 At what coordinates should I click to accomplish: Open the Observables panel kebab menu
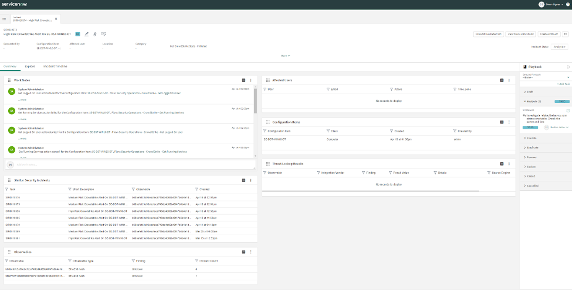click(250, 252)
